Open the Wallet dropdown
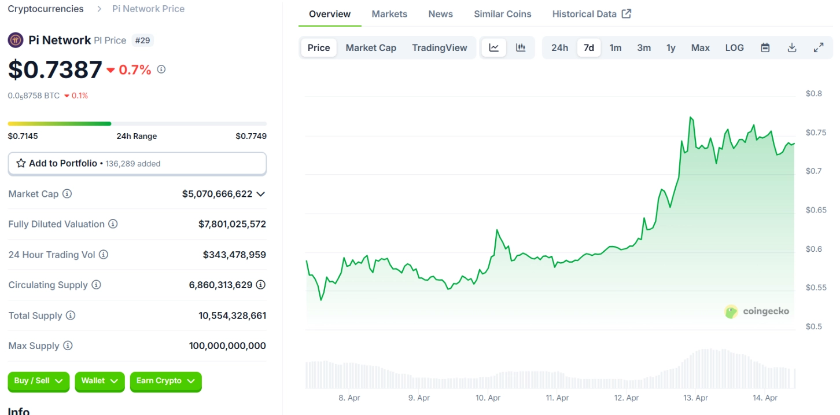840x415 pixels. (100, 381)
